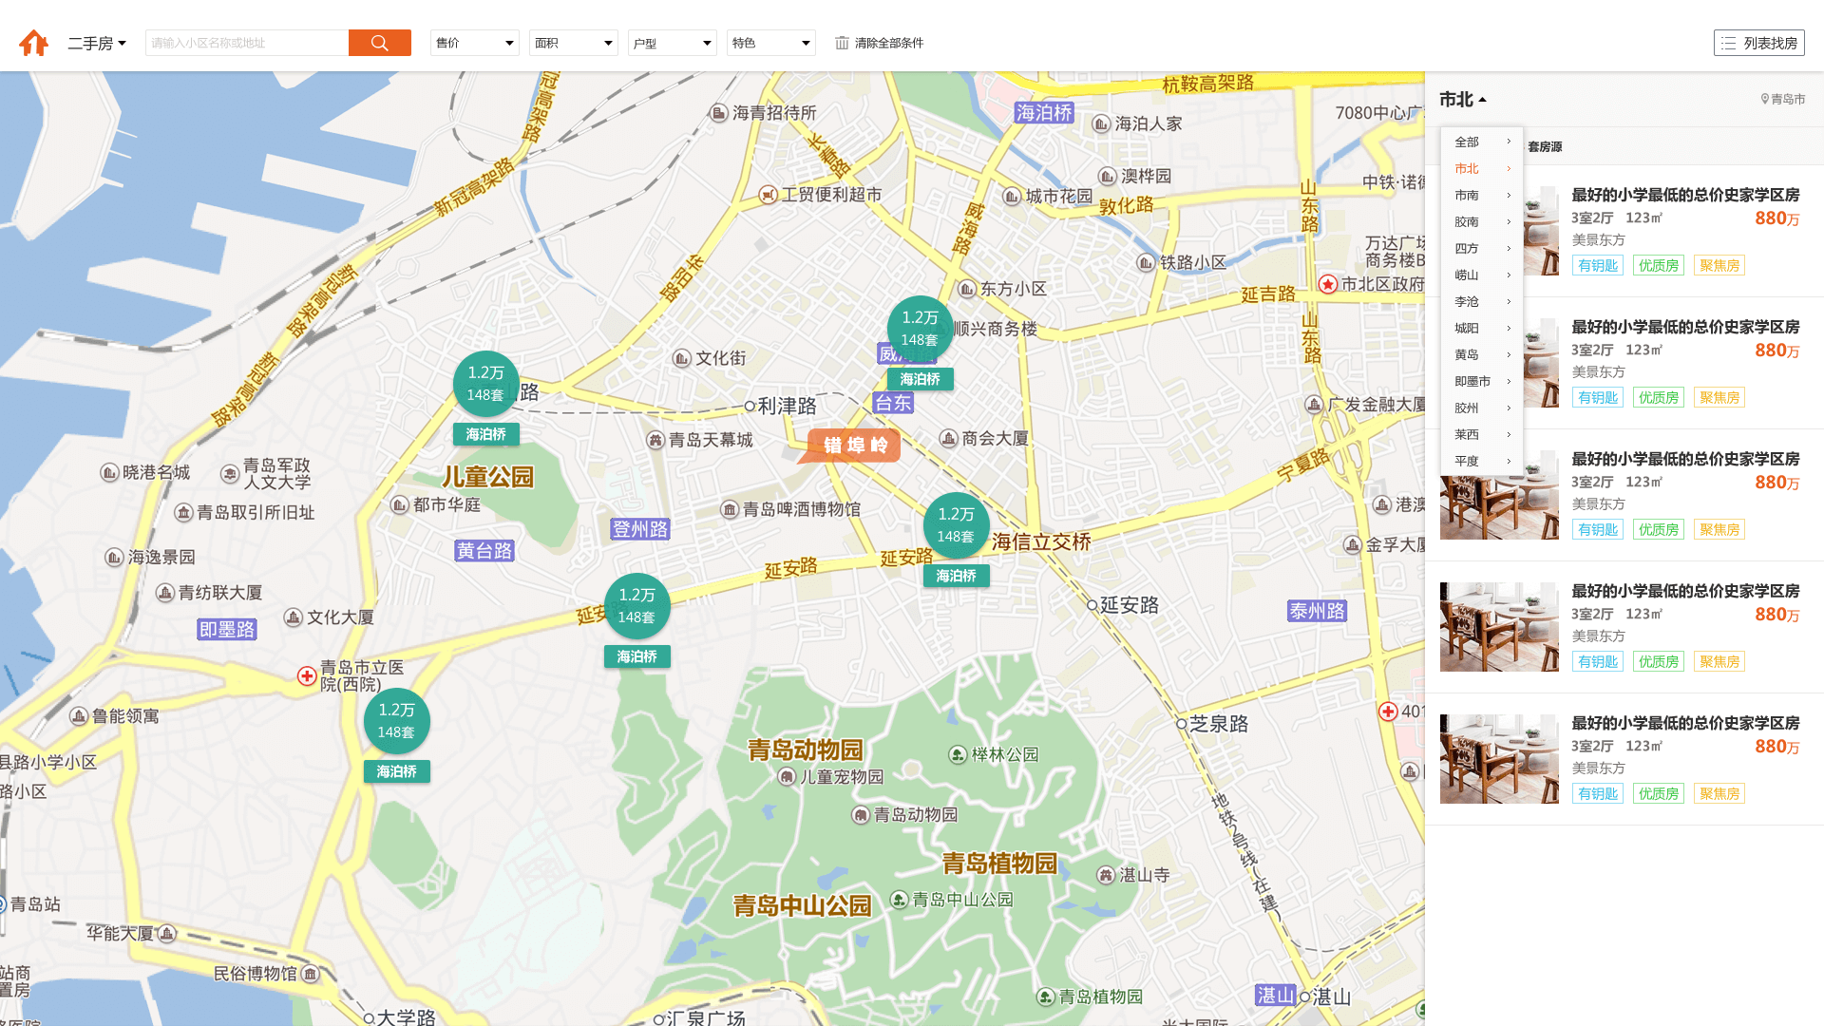Click the 清除全部条件 link
This screenshot has width=1824, height=1026.
pos(888,43)
